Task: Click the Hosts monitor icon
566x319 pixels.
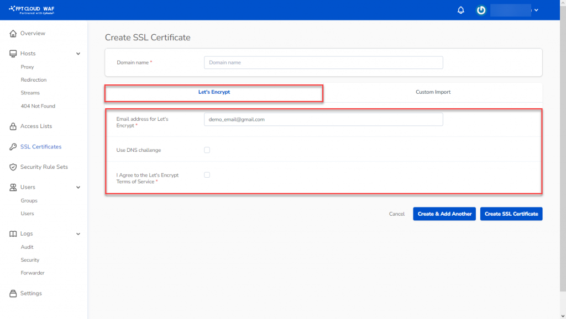Action: (13, 54)
